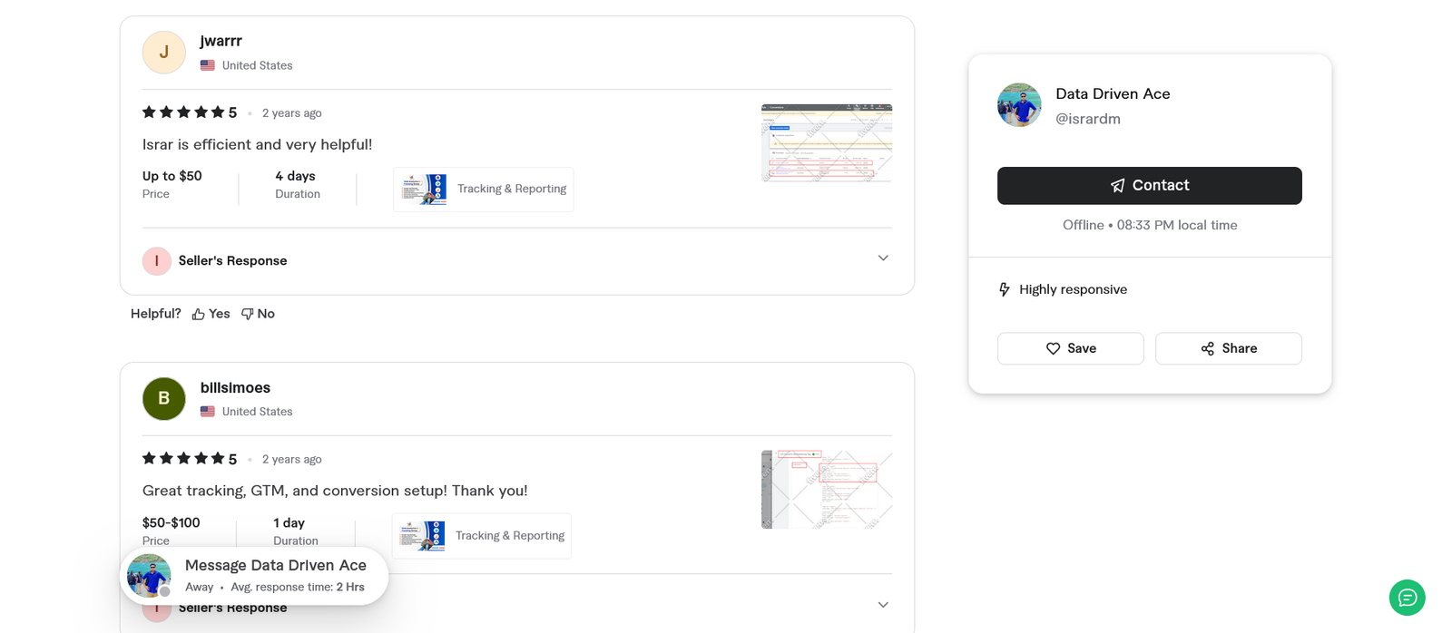Screen dimensions: 1452x633
Task: Expand the Seller's Response on billsimoes' review
Action: 882,604
